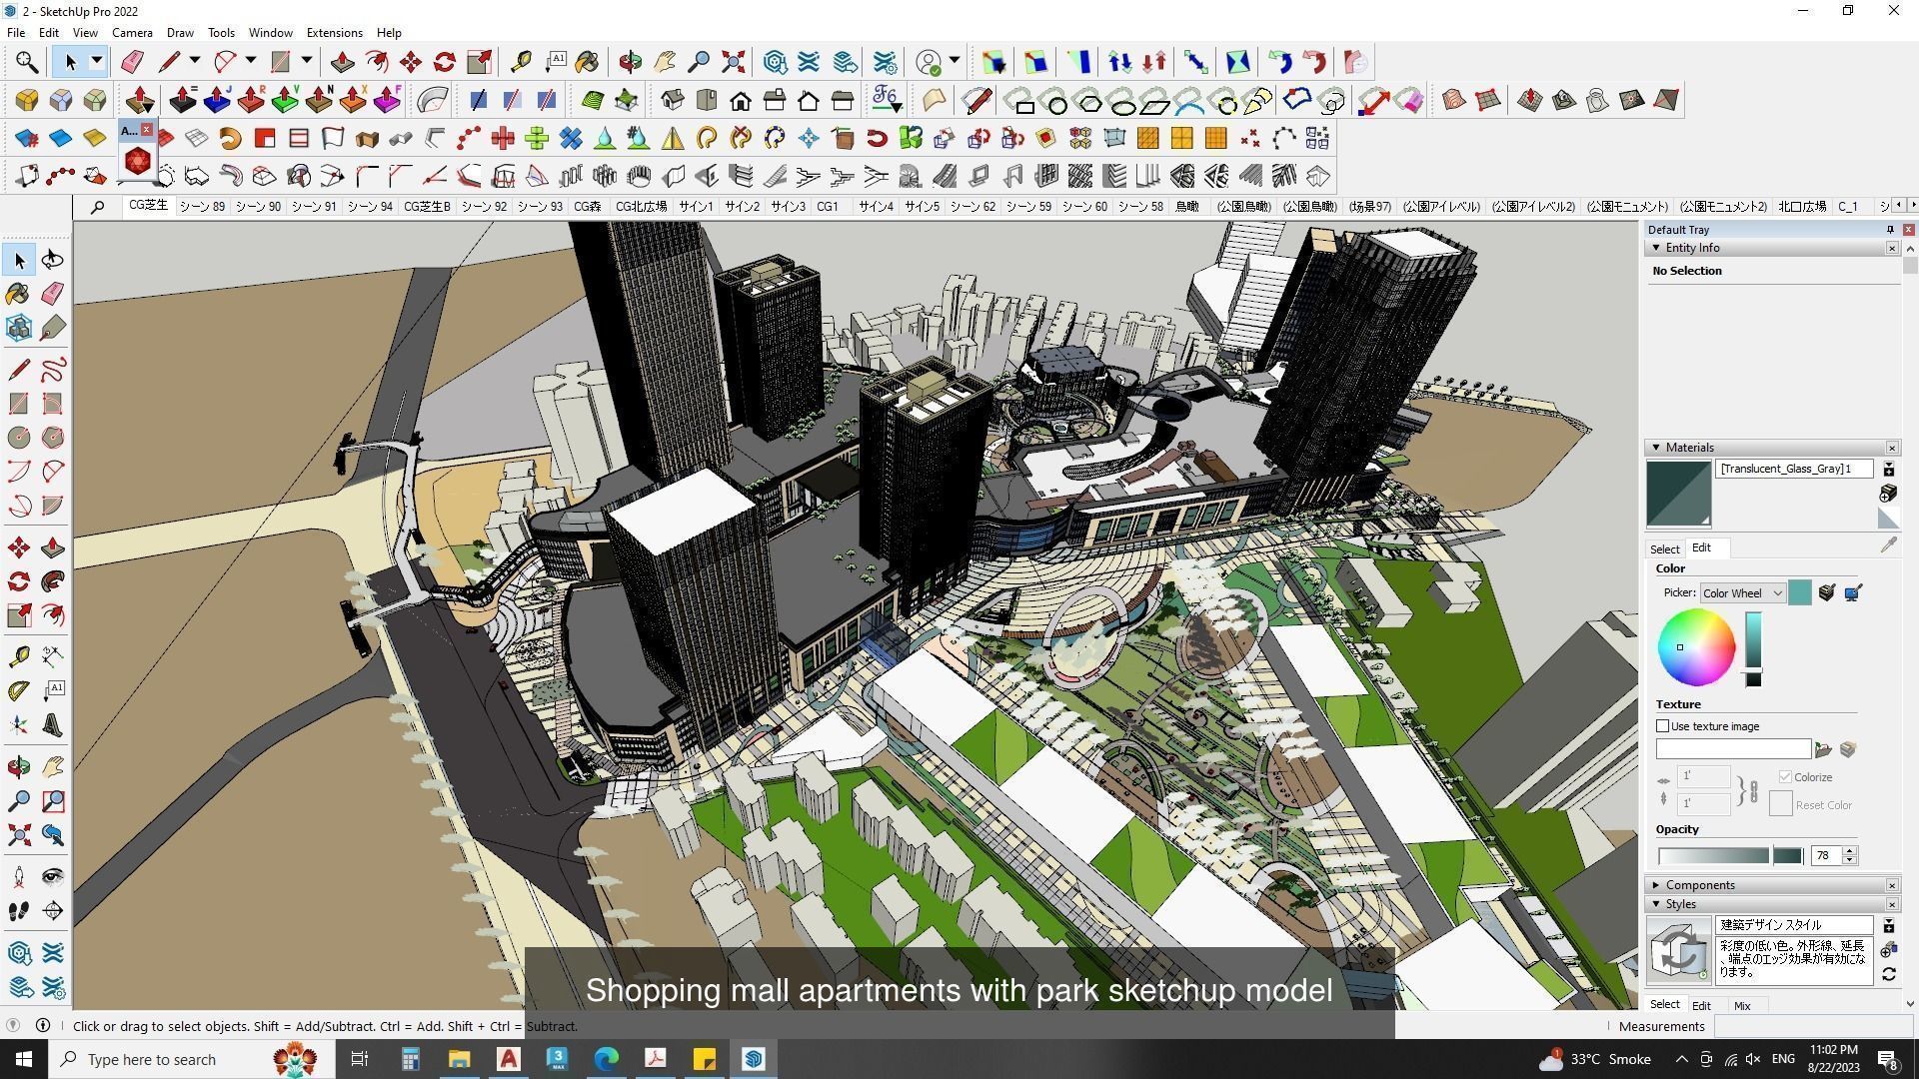Click the Tape Measure tool in top toolbar
This screenshot has width=1919, height=1079.
[521, 62]
